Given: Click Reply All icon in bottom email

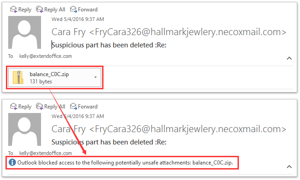Looking at the screenshot, I should coord(40,106).
